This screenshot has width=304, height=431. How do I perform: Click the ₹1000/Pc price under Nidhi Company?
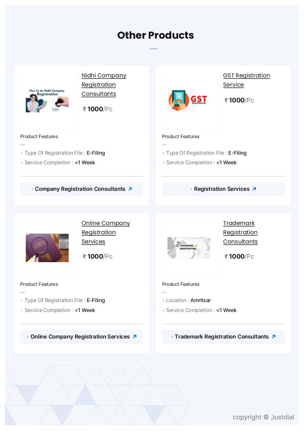click(98, 109)
